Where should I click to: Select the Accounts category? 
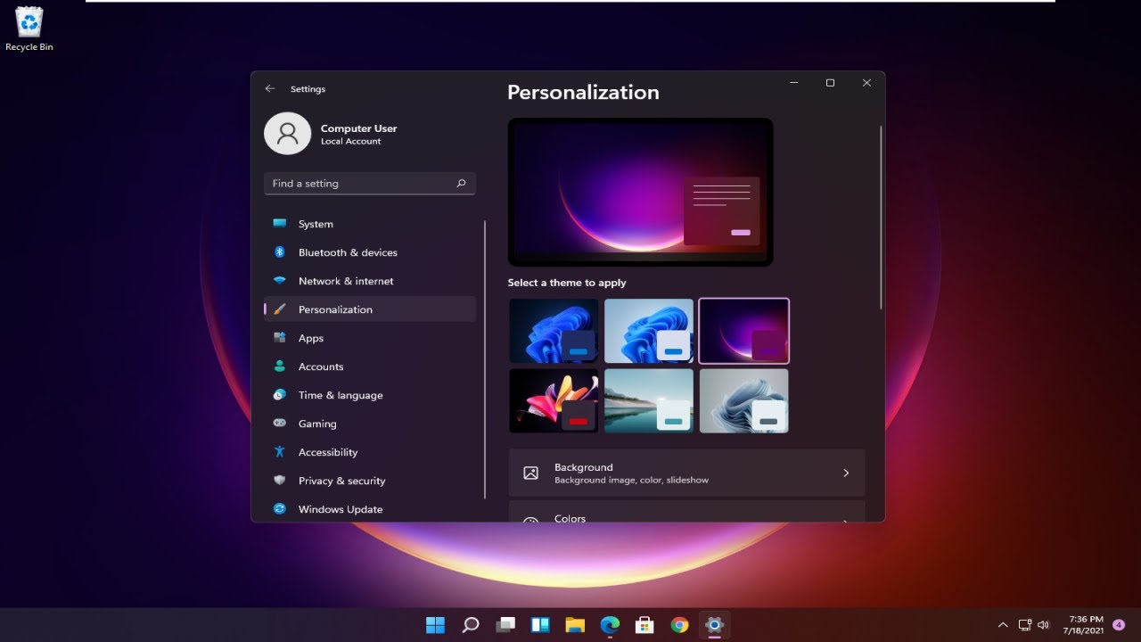click(x=370, y=366)
